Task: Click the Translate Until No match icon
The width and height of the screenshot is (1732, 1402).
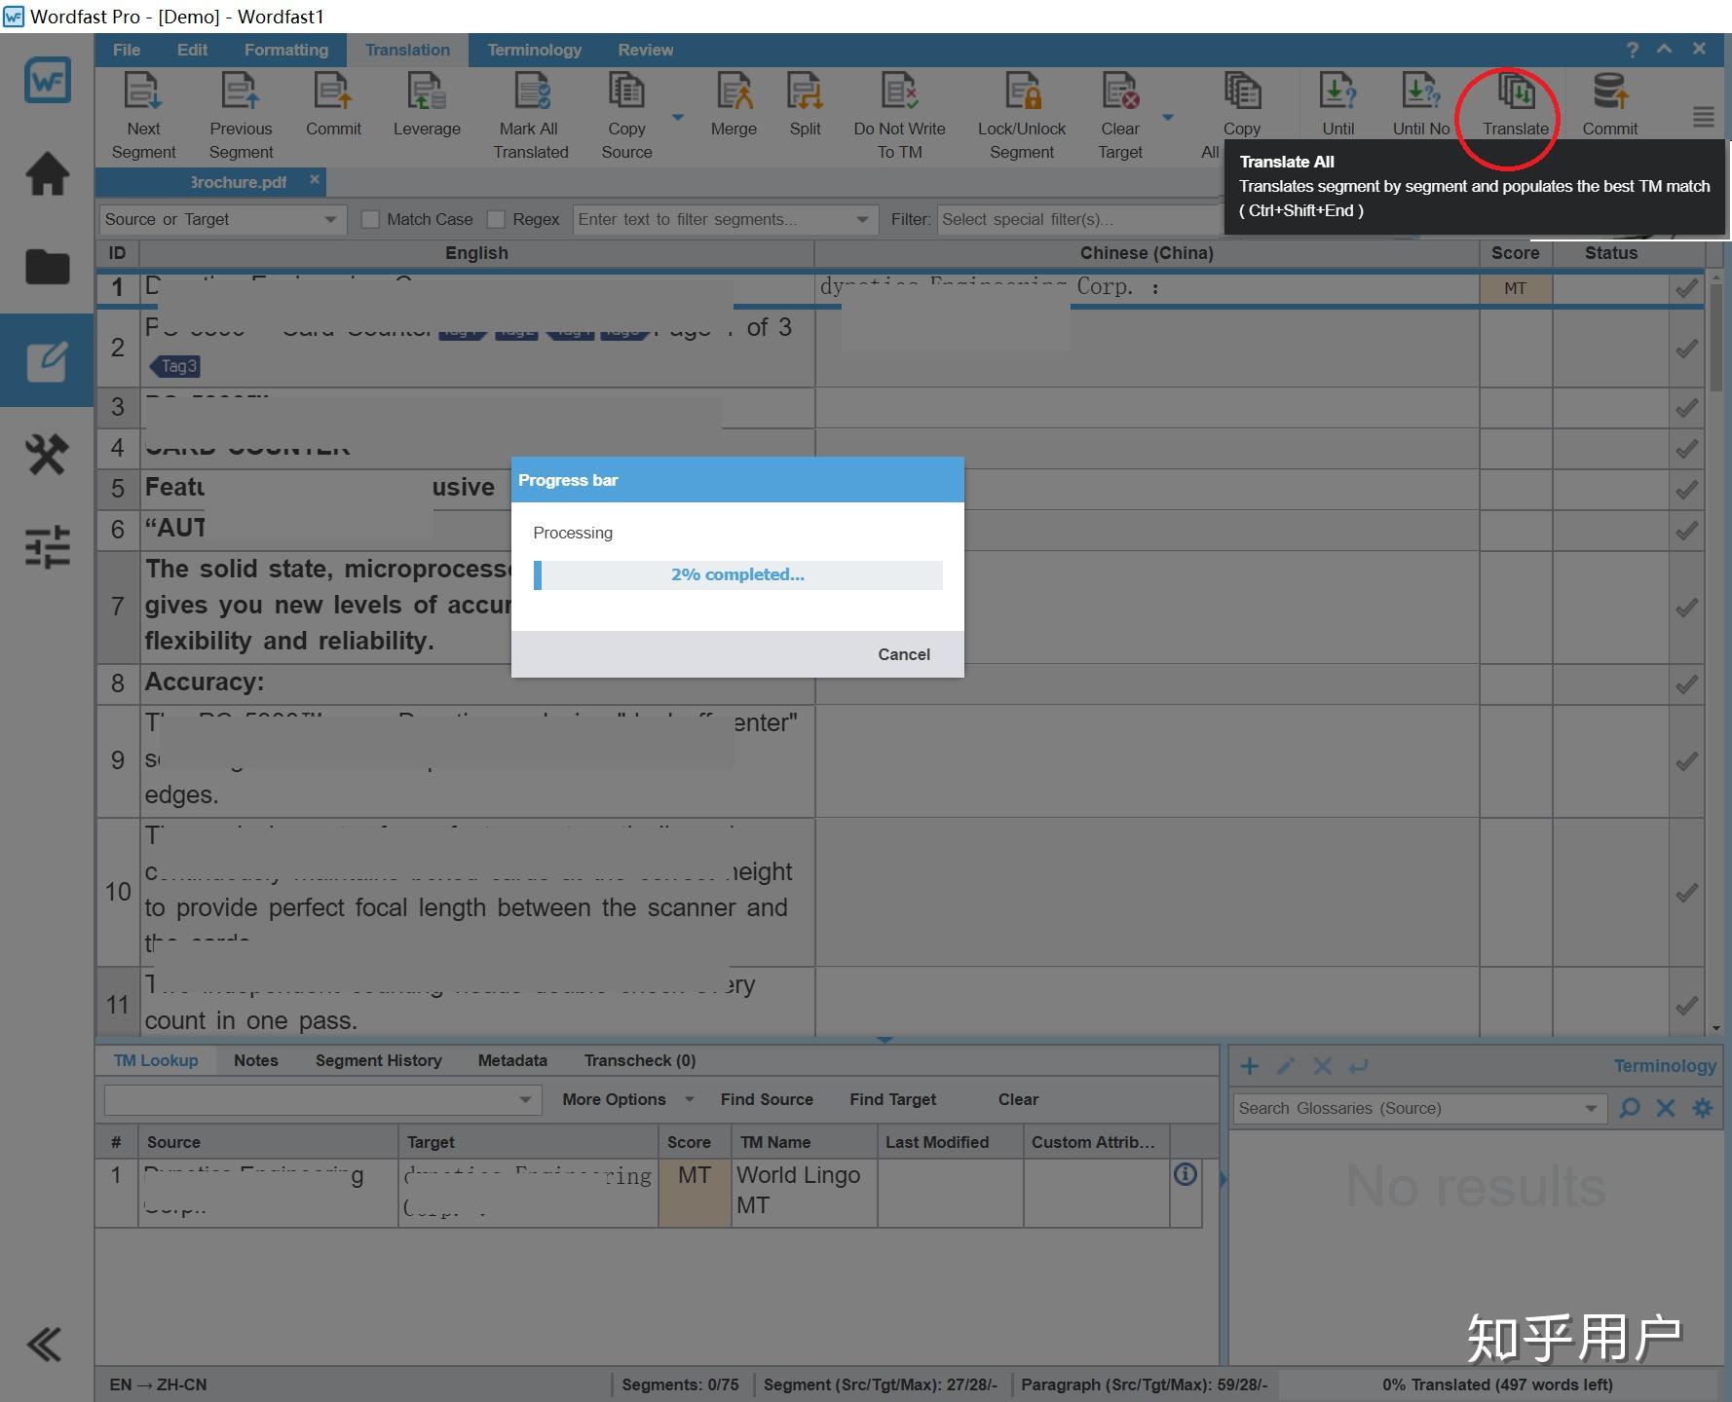Action: point(1421,91)
